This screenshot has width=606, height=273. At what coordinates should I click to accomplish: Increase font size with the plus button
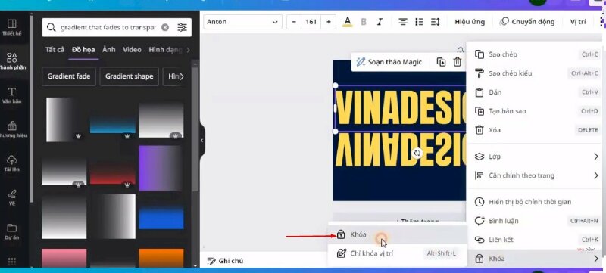[x=329, y=22]
